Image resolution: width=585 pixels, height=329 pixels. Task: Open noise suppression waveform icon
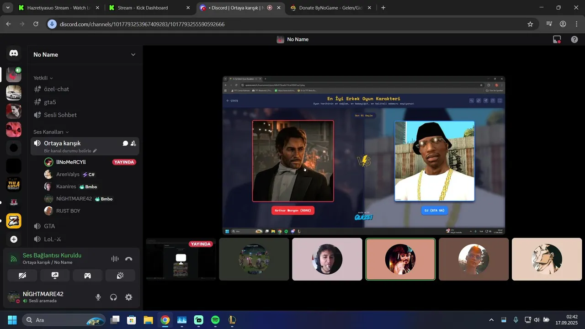click(115, 259)
